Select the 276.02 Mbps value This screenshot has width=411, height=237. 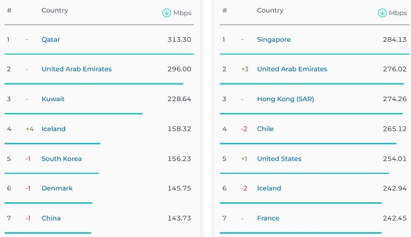[x=395, y=69]
